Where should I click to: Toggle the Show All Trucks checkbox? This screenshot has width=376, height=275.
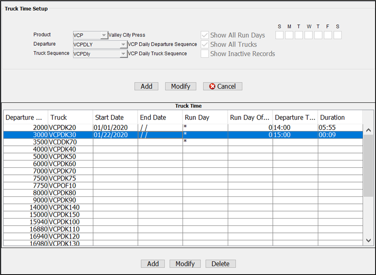[205, 45]
